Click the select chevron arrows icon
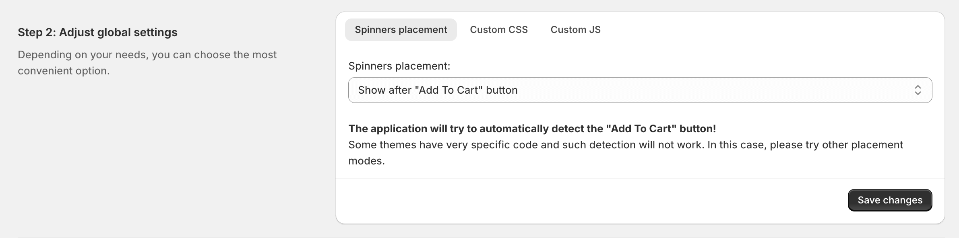 918,90
